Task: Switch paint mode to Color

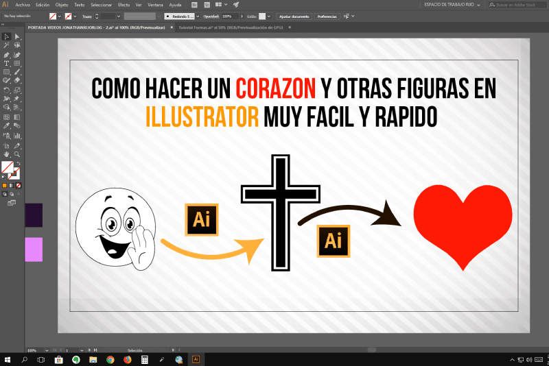Action: pos(5,186)
